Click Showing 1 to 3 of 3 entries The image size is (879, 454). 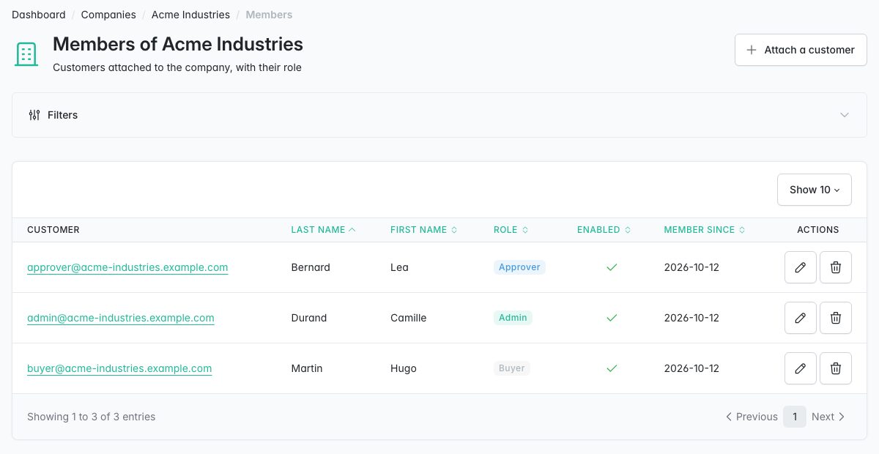[x=92, y=417]
